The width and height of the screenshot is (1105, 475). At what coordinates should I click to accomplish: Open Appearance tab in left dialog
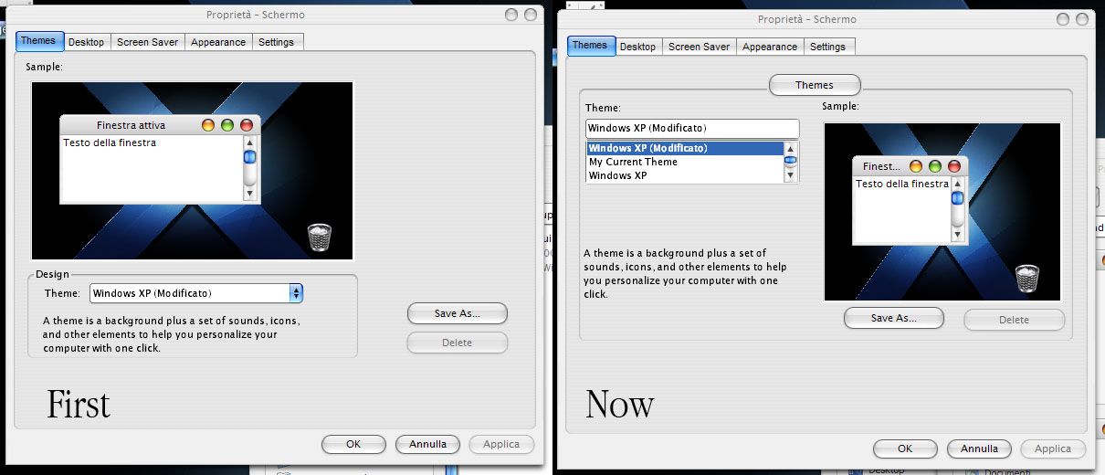click(x=218, y=42)
